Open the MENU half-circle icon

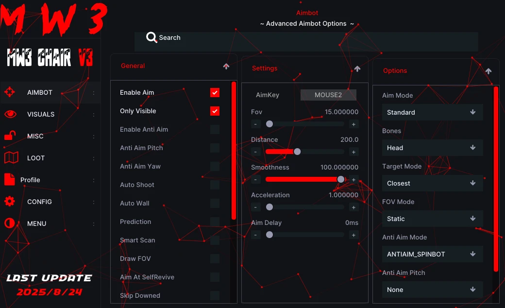coord(10,223)
